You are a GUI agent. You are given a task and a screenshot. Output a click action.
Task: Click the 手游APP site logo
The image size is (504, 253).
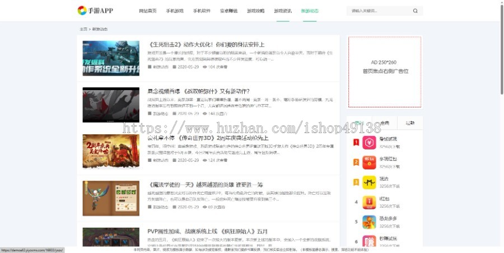click(95, 11)
